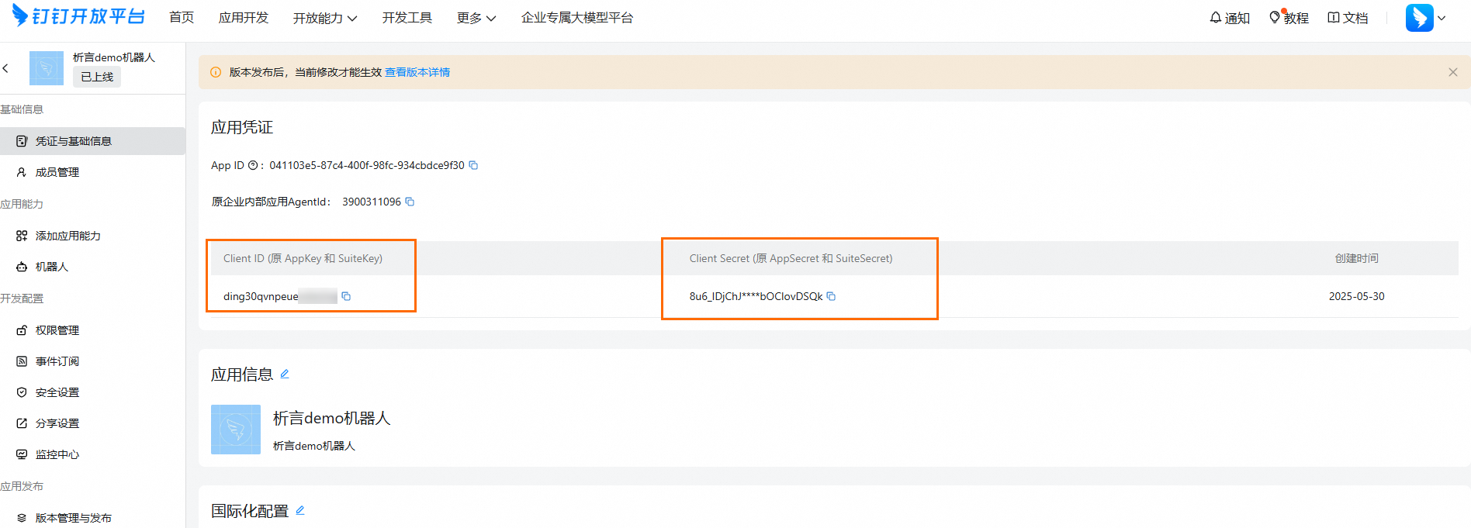1471x528 pixels.
Task: Open the 通知 bell notifications
Action: (x=1230, y=18)
